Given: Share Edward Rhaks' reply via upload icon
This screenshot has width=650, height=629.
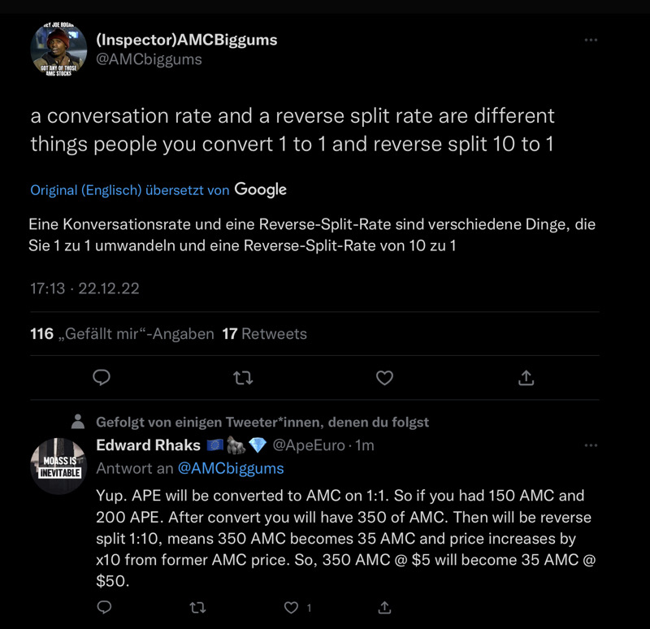Looking at the screenshot, I should click(x=385, y=607).
